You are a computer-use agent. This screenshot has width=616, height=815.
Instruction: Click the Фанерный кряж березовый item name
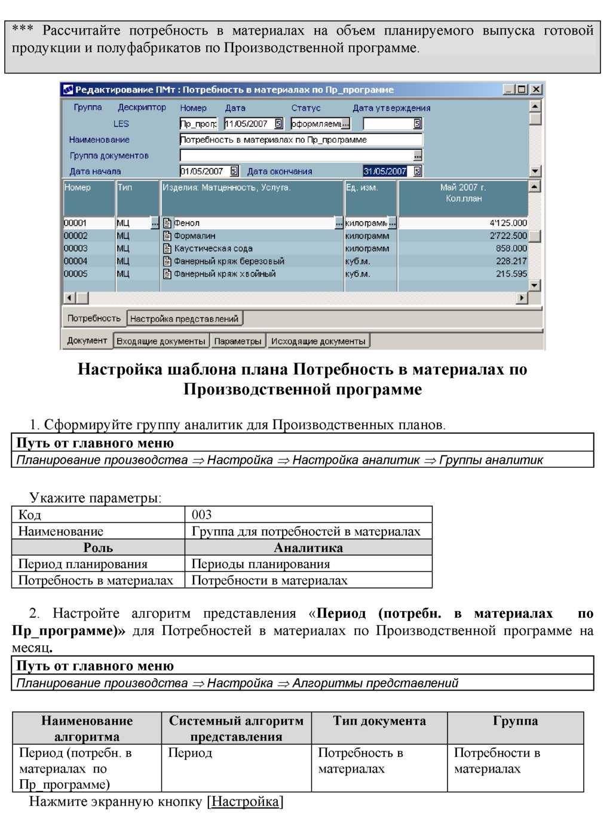[229, 261]
